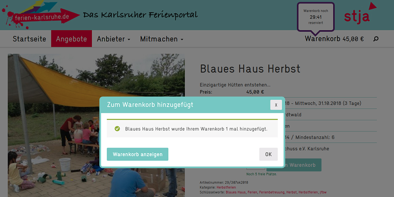This screenshot has height=197, width=394.
Task: Open Warenkorb 45,00 € in navigation
Action: tap(334, 39)
